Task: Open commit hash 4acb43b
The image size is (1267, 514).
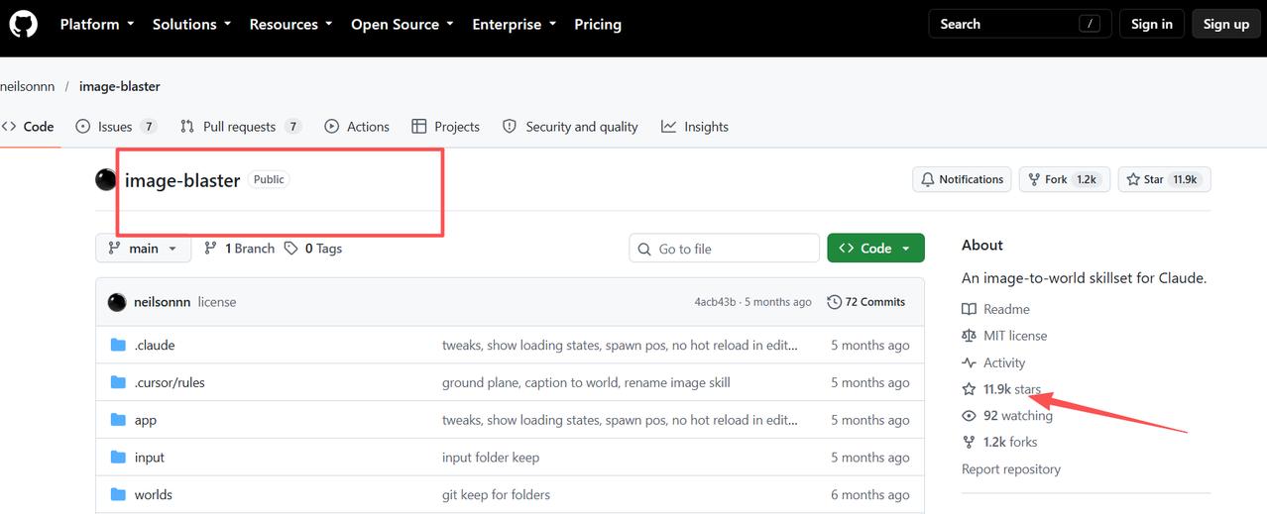Action: pyautogui.click(x=715, y=302)
